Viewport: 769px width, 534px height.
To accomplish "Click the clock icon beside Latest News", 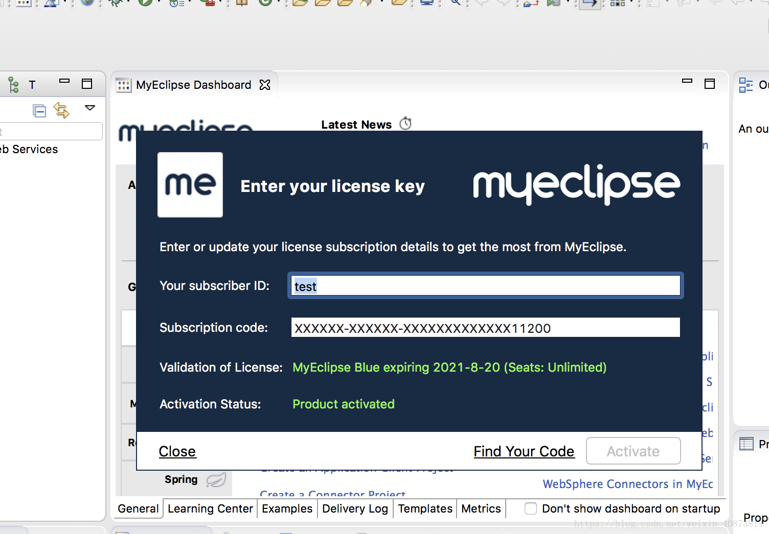I will click(x=405, y=124).
